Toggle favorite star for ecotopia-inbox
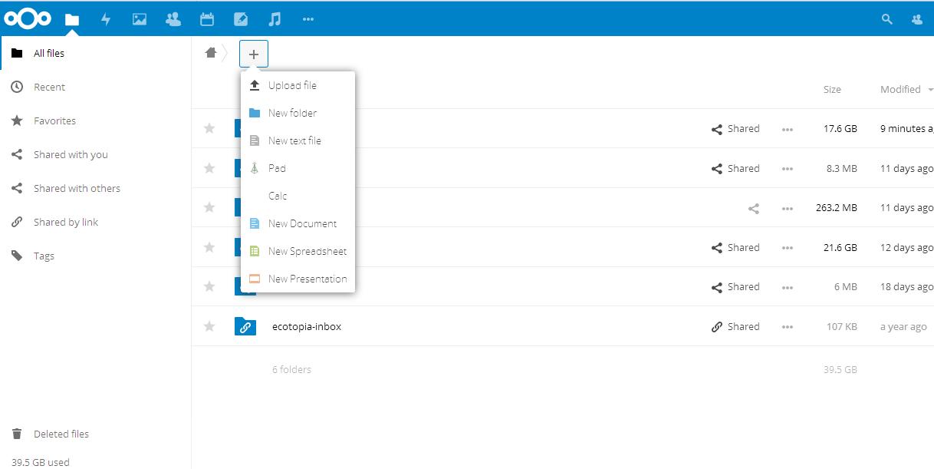Viewport: 934px width, 469px height. click(x=209, y=326)
